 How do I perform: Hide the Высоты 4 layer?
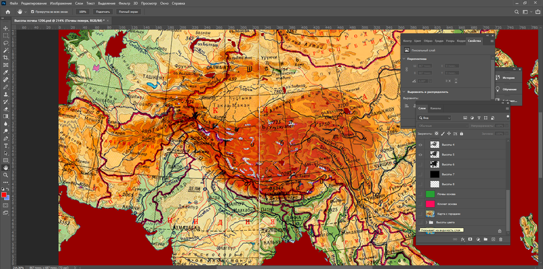pyautogui.click(x=420, y=145)
